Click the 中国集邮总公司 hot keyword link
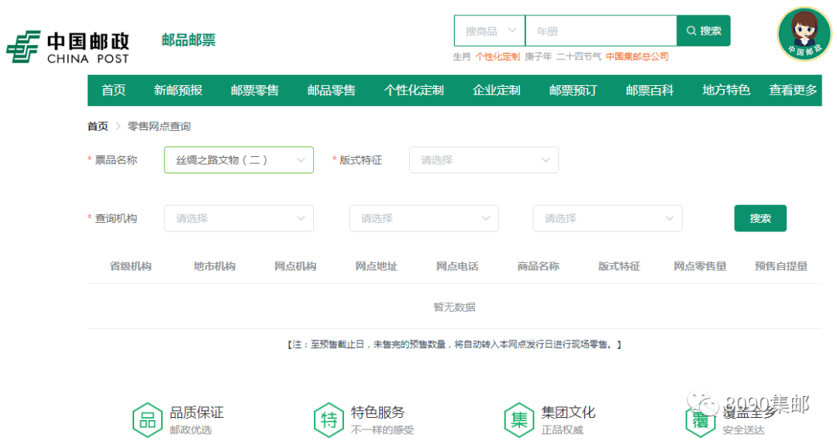 (x=637, y=56)
